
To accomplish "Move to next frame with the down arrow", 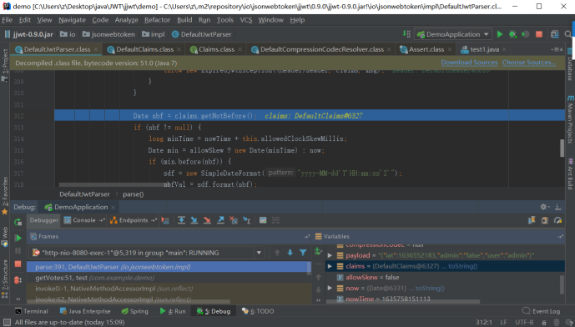I will [290, 253].
